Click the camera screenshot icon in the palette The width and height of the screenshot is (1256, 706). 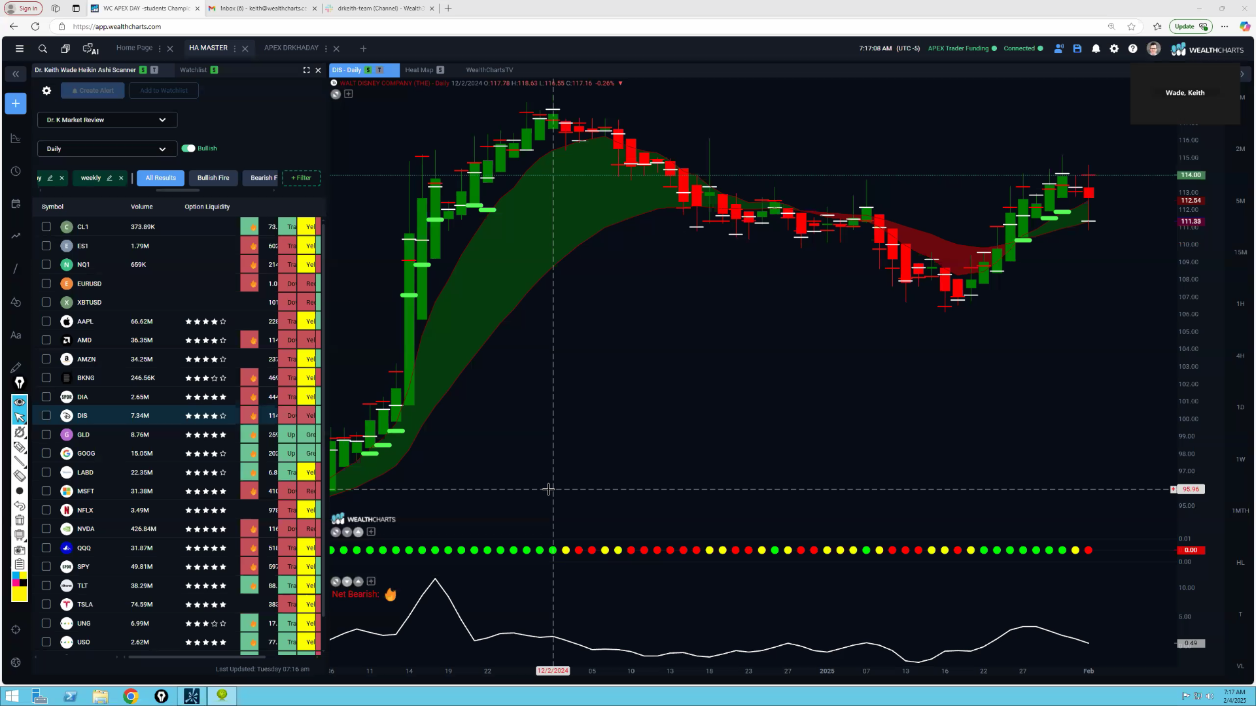coord(20,550)
